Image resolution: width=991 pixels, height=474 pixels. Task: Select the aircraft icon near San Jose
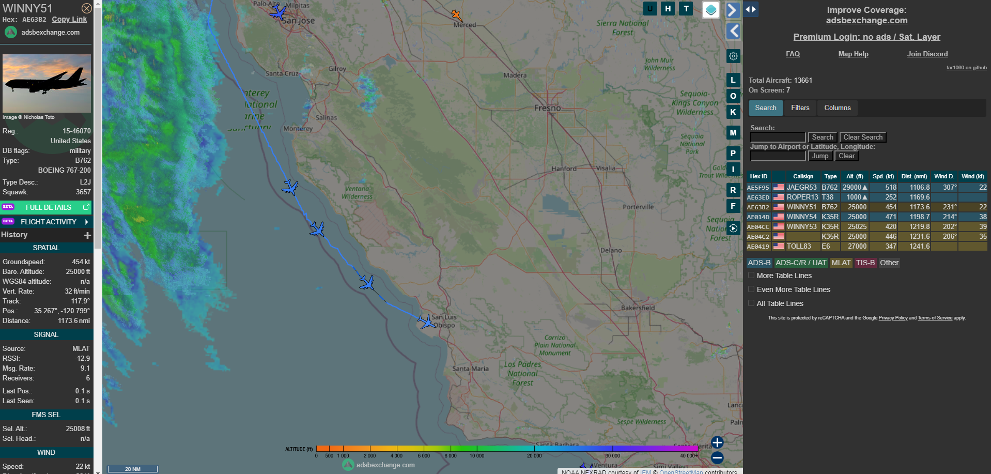(x=278, y=12)
